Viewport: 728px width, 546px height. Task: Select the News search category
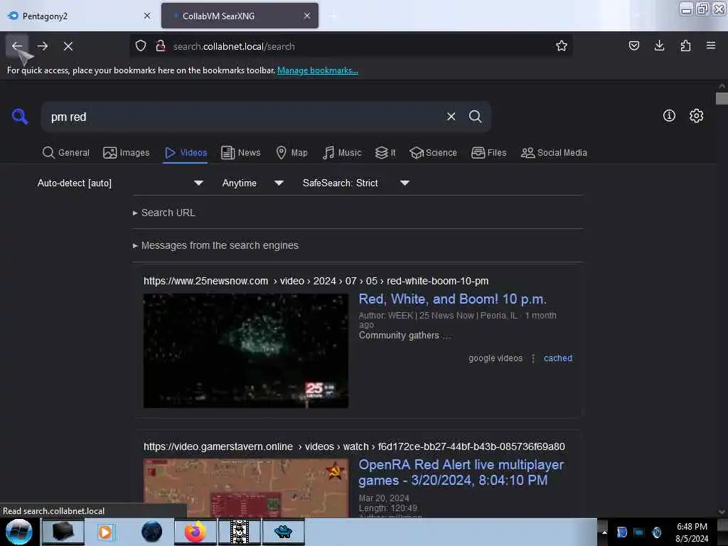[241, 153]
